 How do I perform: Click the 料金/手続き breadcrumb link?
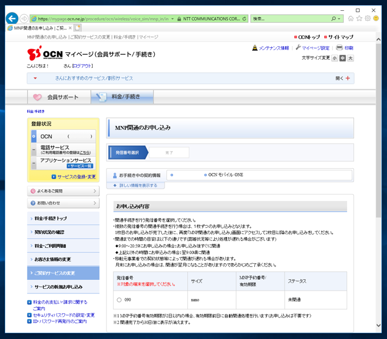pyautogui.click(x=36, y=112)
